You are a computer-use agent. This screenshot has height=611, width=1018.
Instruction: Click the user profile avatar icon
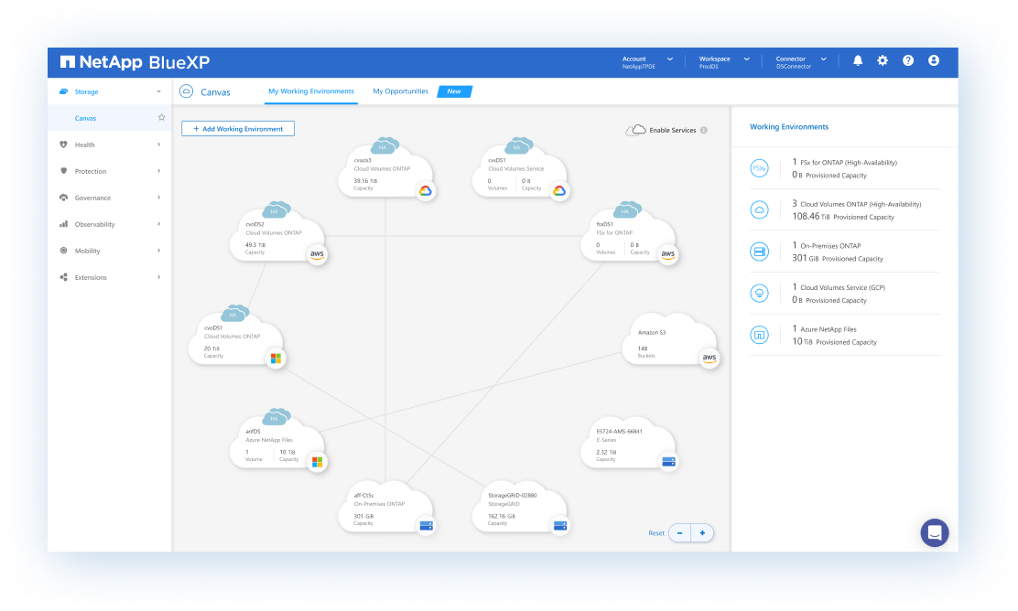point(933,60)
